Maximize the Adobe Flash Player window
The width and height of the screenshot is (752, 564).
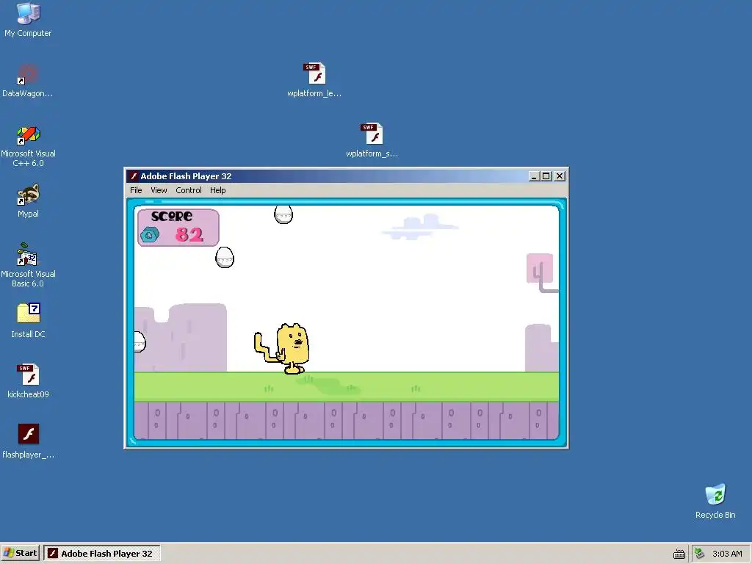click(546, 176)
